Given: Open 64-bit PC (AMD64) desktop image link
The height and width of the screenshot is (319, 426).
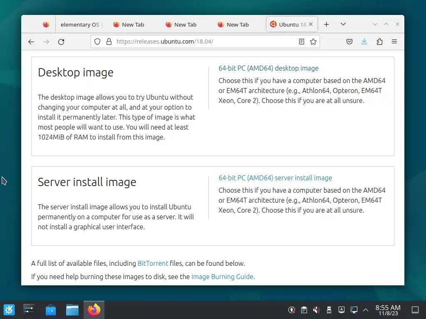Looking at the screenshot, I should 268,68.
